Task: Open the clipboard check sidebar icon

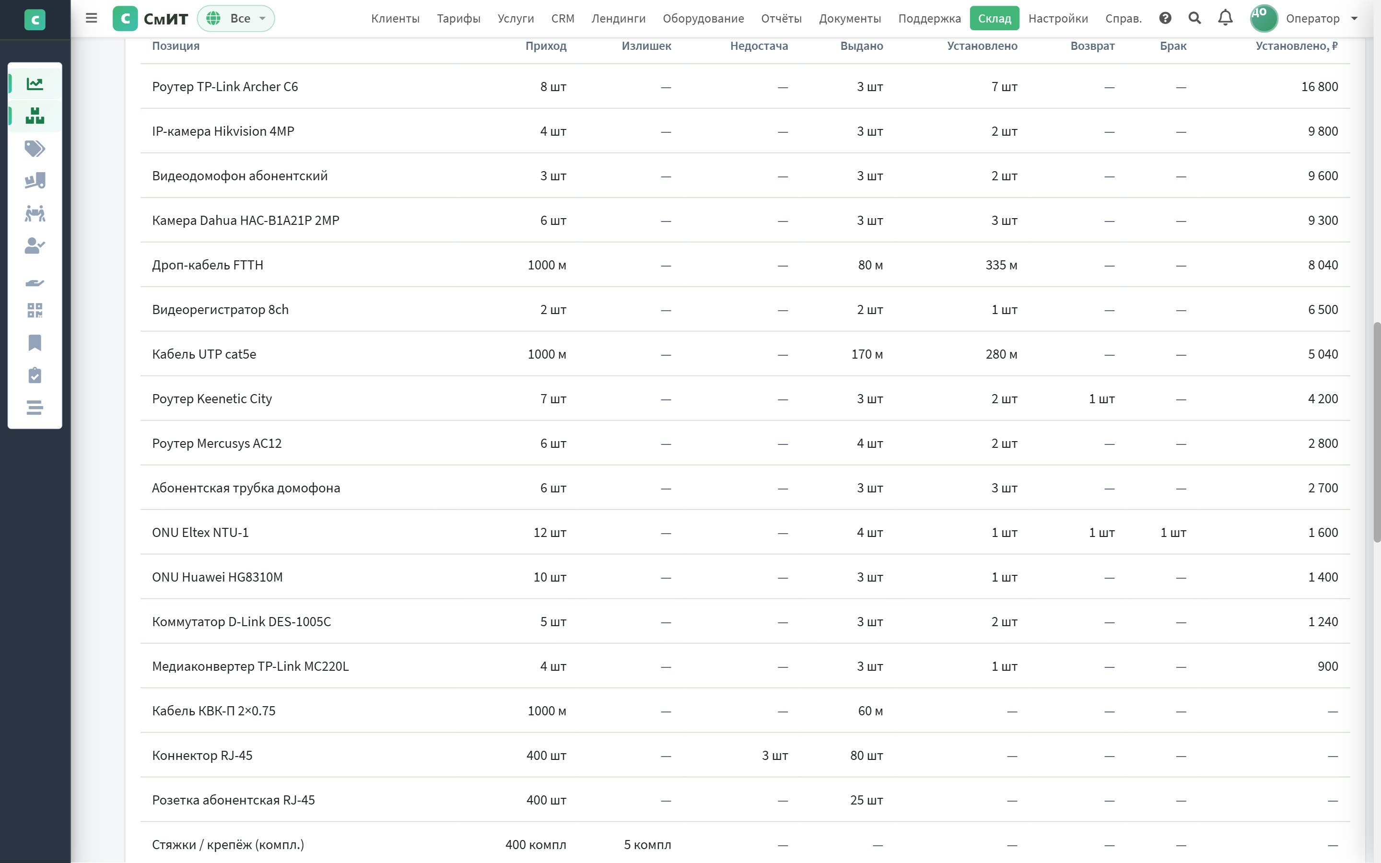Action: (35, 375)
